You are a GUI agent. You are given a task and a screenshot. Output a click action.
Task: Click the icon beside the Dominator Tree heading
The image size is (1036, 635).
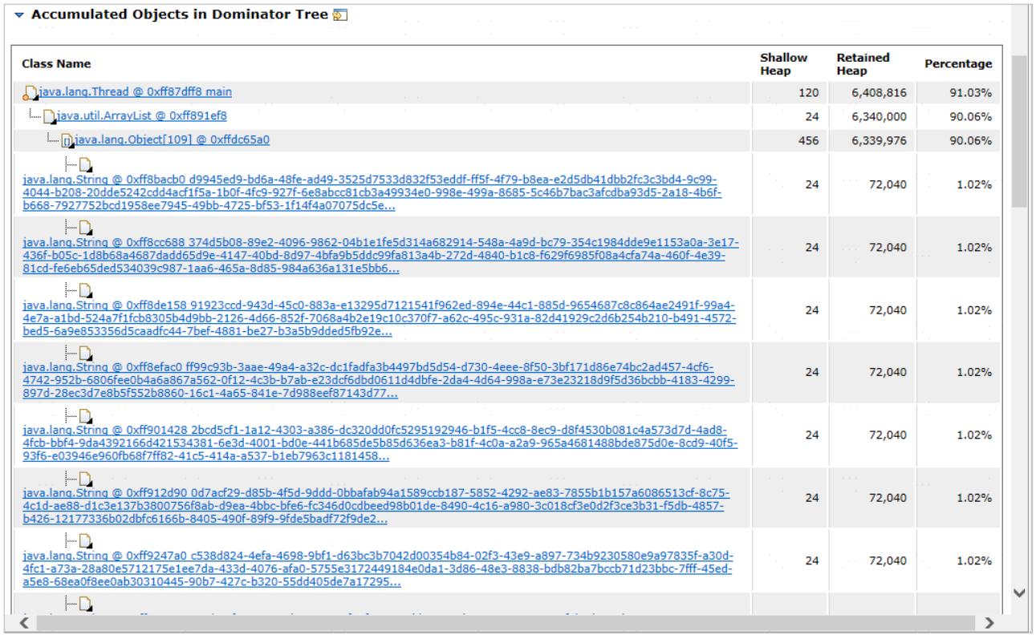339,15
